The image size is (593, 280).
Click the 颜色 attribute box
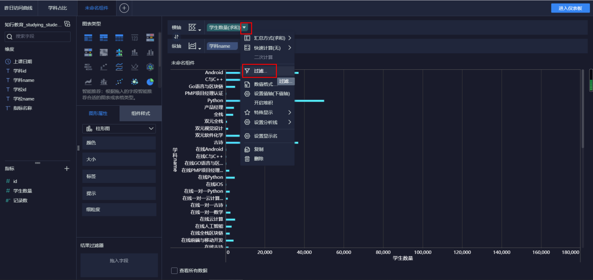coord(119,143)
